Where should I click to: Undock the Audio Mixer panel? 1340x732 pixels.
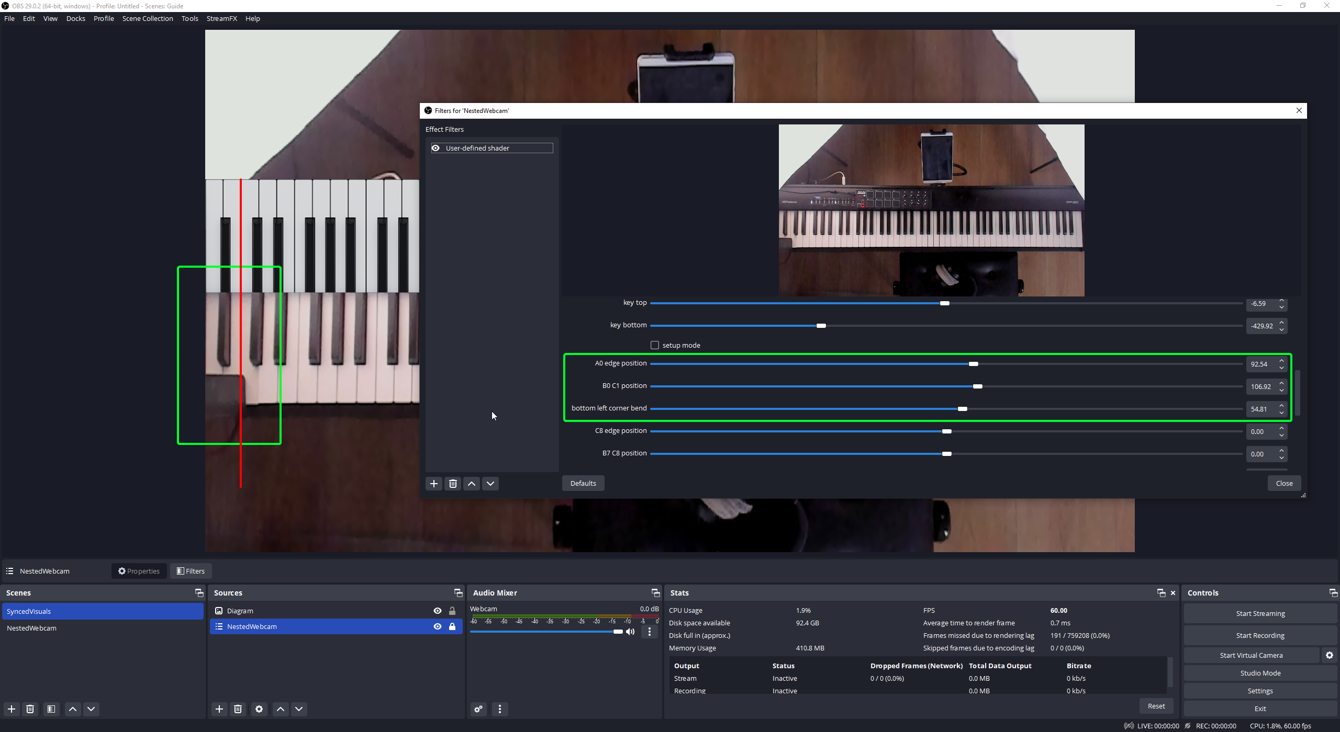click(655, 592)
